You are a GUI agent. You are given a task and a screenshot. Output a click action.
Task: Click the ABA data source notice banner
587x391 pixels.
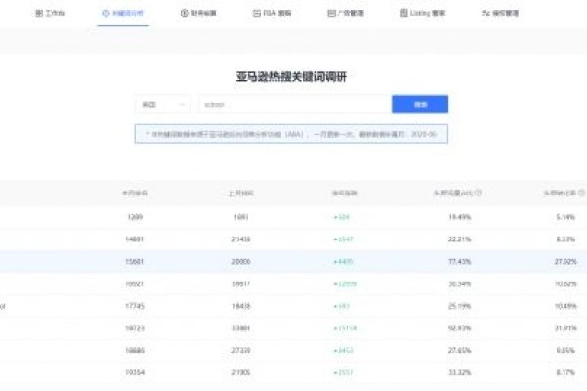(292, 134)
